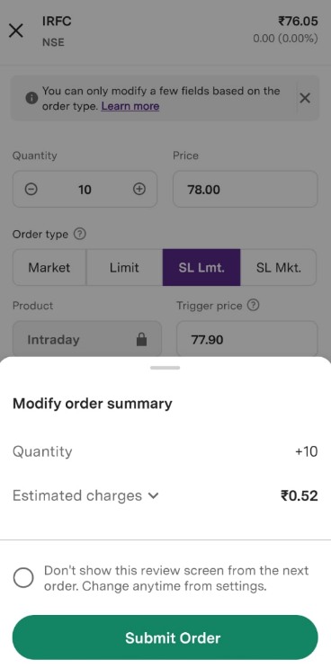Select the Limit order type
Viewport: 331px width, 668px height.
(124, 268)
